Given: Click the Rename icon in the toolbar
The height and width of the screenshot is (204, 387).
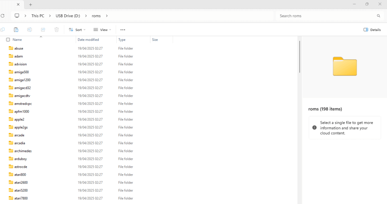Looking at the screenshot, I should (x=29, y=29).
